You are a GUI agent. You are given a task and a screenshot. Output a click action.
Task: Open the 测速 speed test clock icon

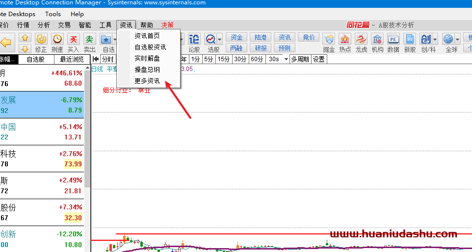click(x=57, y=40)
